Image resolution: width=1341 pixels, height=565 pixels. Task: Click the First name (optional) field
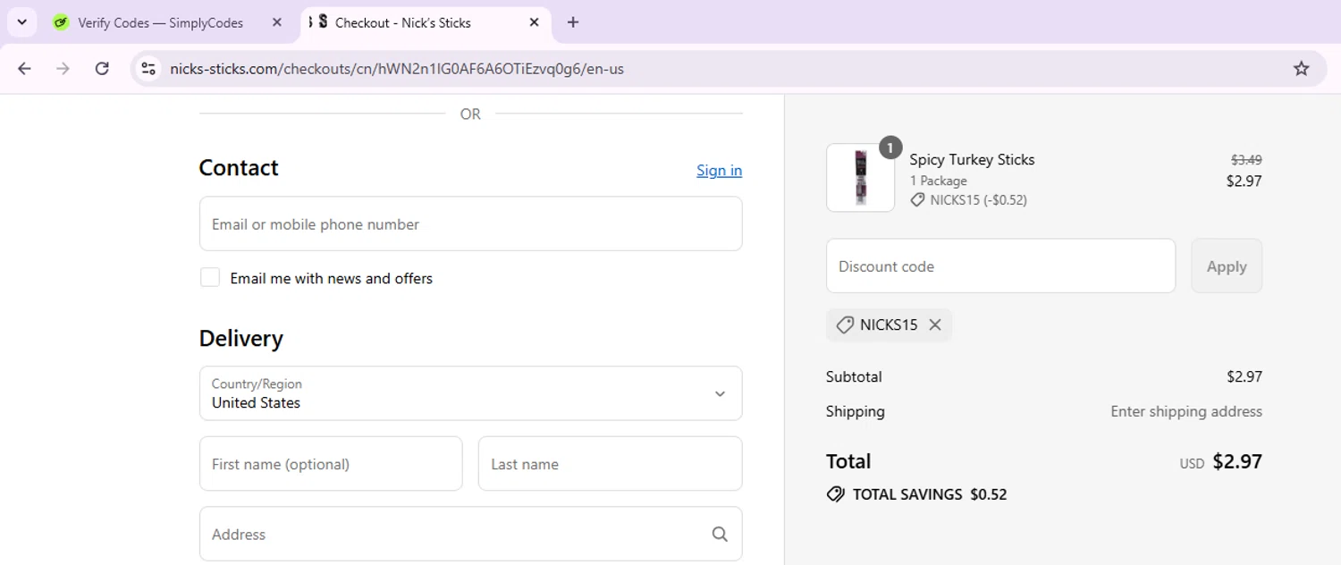[331, 464]
